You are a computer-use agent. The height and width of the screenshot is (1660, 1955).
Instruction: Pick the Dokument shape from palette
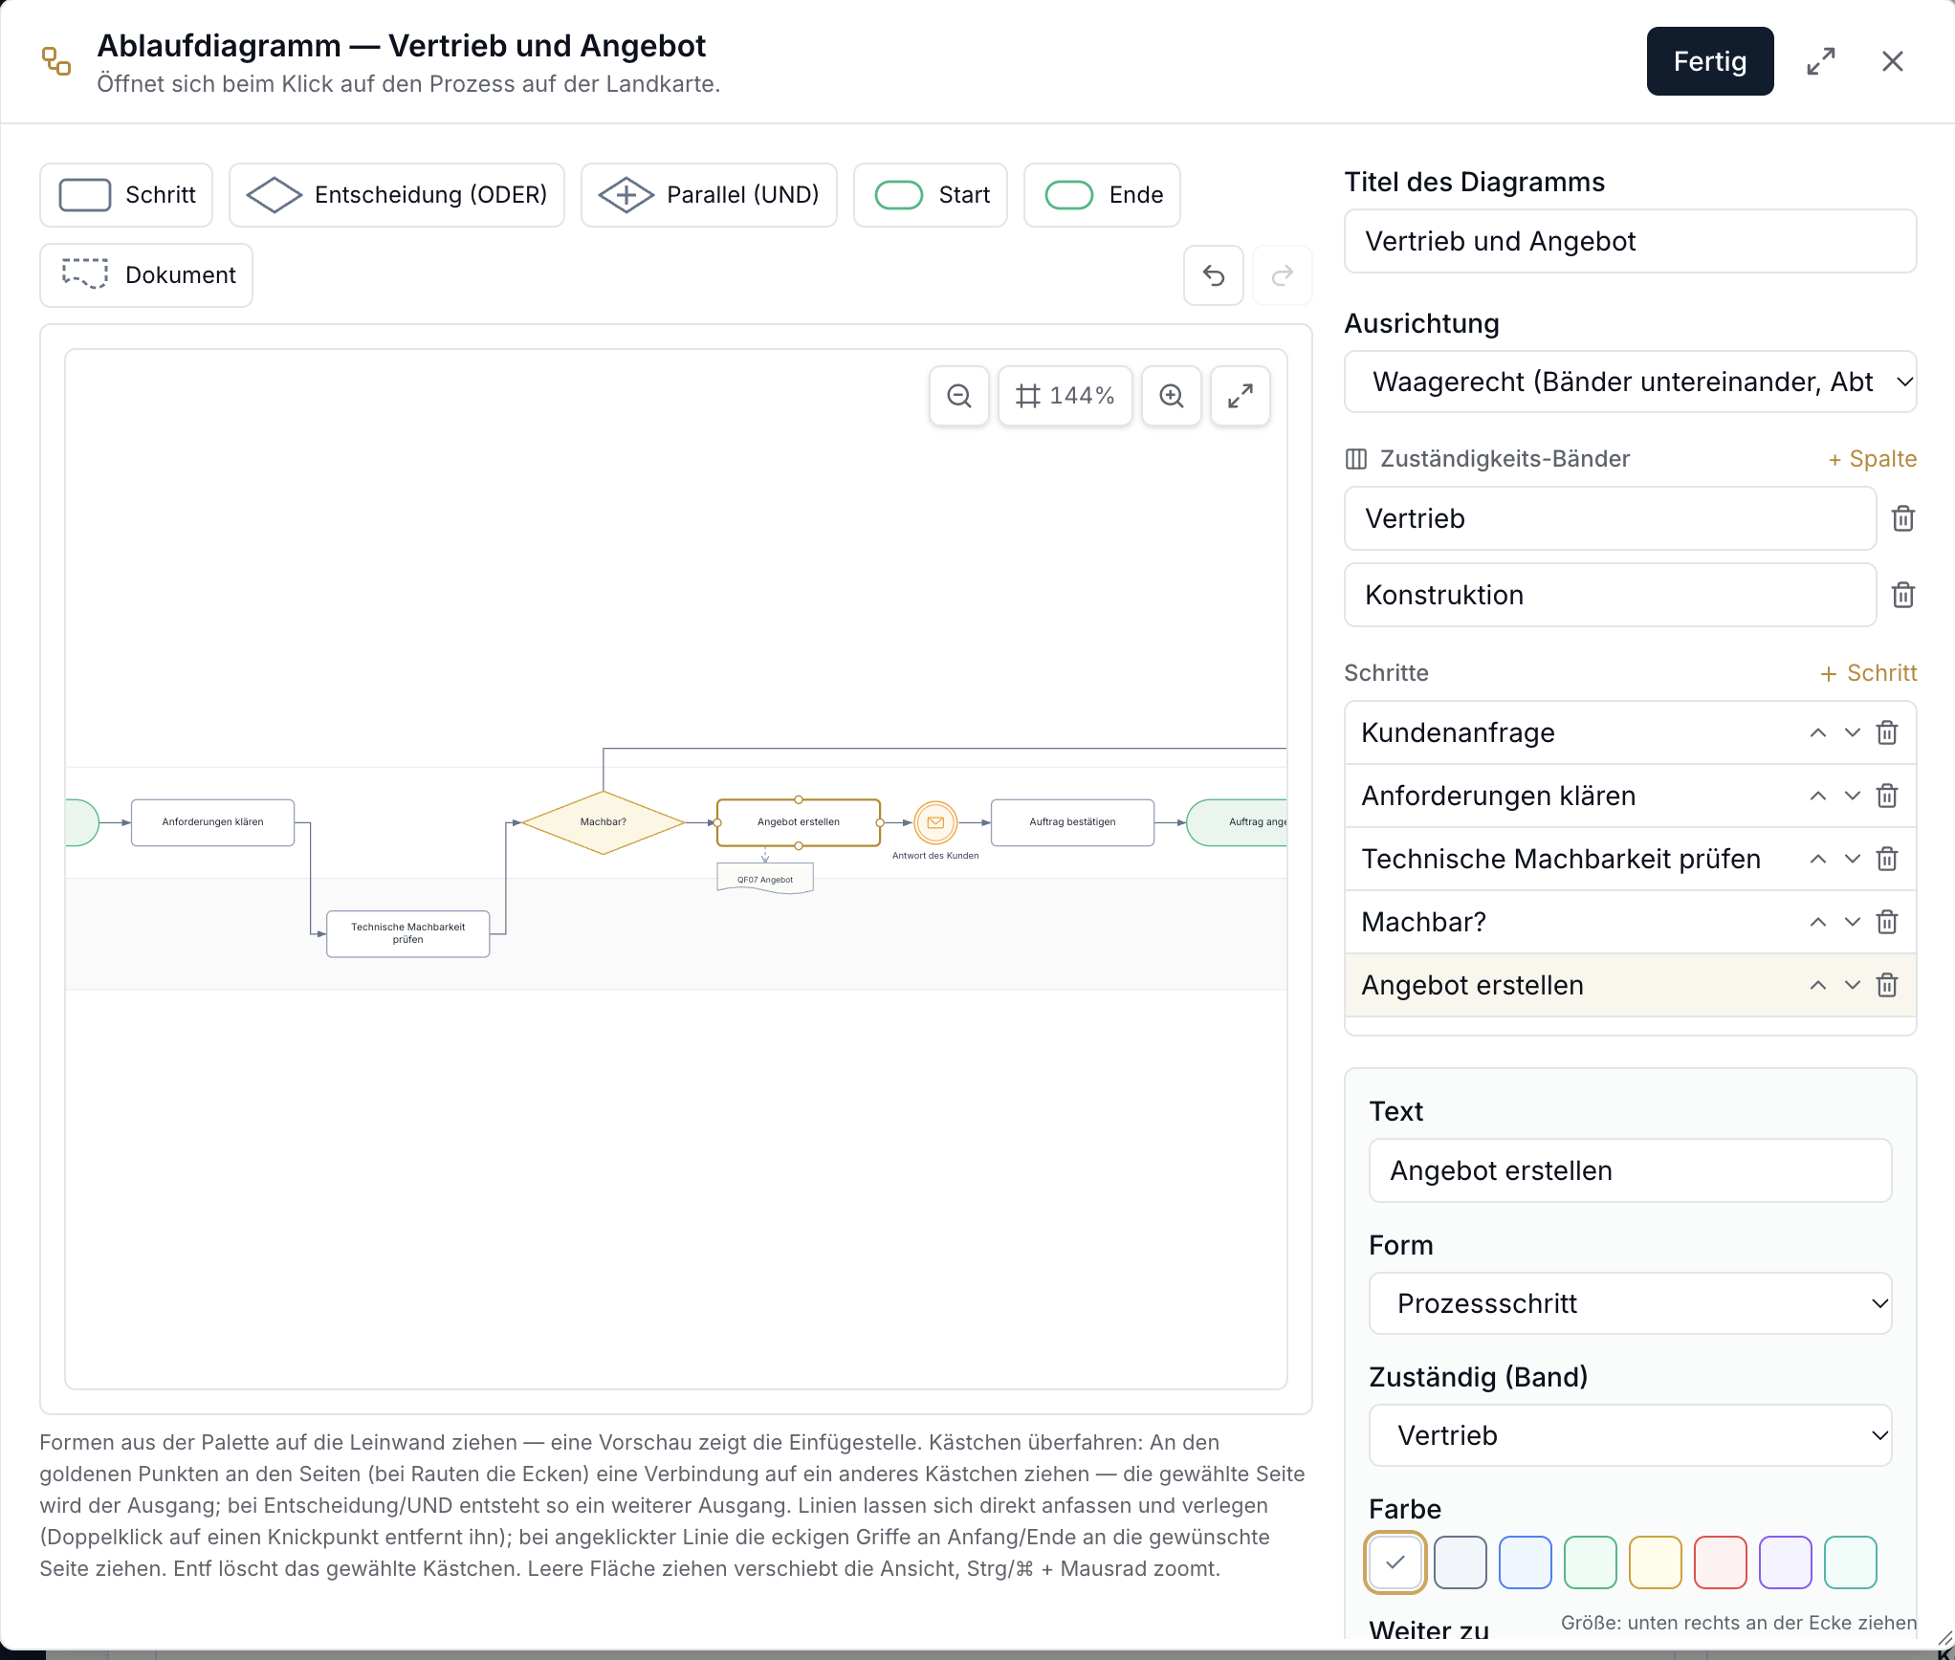146,275
